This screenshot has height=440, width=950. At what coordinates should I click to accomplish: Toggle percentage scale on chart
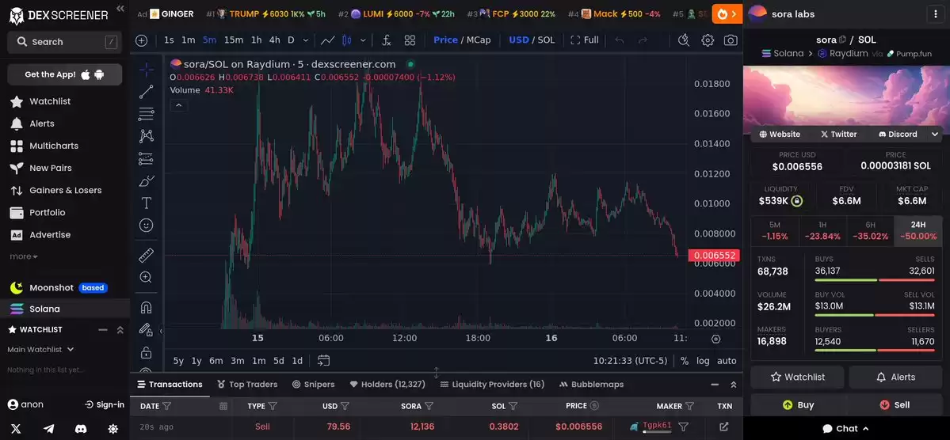click(684, 361)
